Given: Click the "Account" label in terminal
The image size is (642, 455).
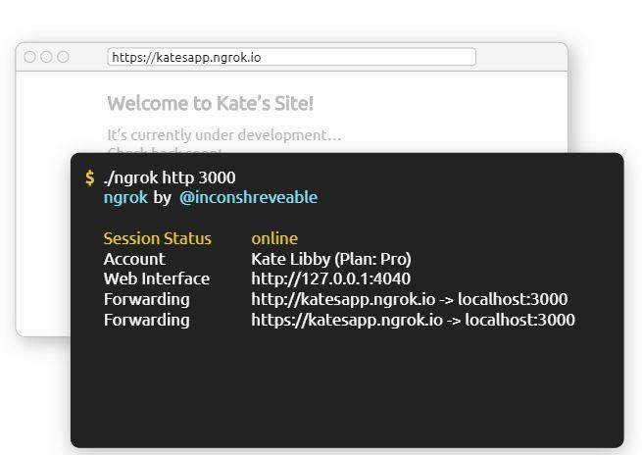Looking at the screenshot, I should coord(134,259).
